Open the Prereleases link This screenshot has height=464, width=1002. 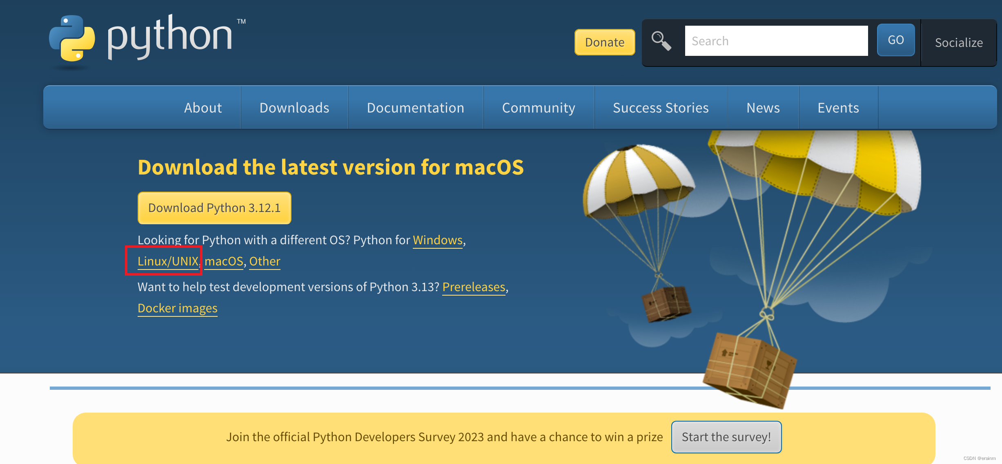coord(474,287)
